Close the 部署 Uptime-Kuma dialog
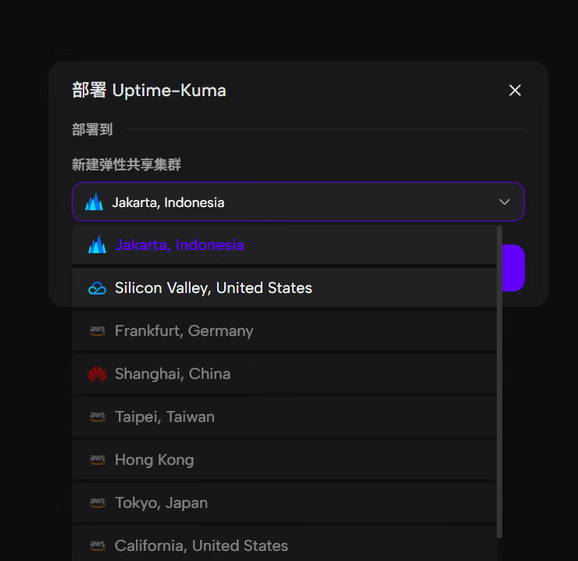578x561 pixels. point(515,91)
